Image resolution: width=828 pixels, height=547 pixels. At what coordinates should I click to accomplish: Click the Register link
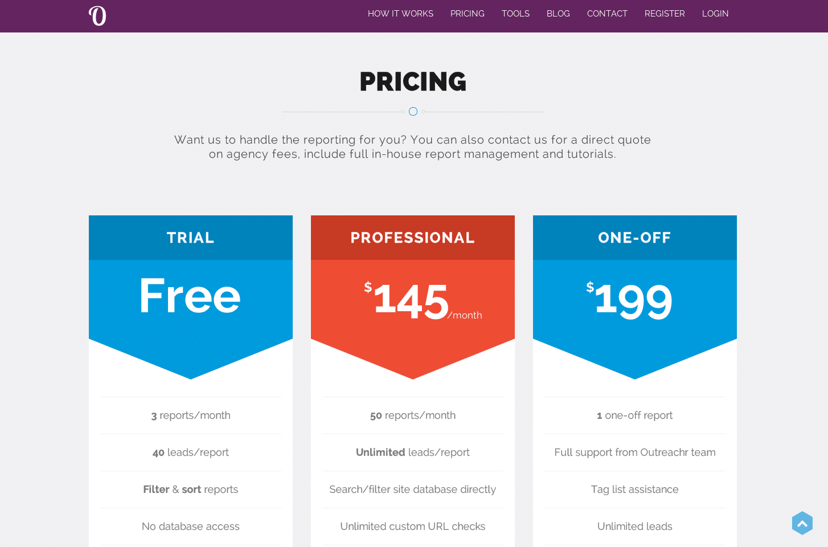pyautogui.click(x=665, y=14)
